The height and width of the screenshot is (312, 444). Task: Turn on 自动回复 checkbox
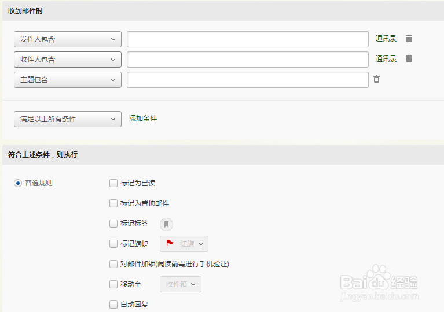click(113, 304)
